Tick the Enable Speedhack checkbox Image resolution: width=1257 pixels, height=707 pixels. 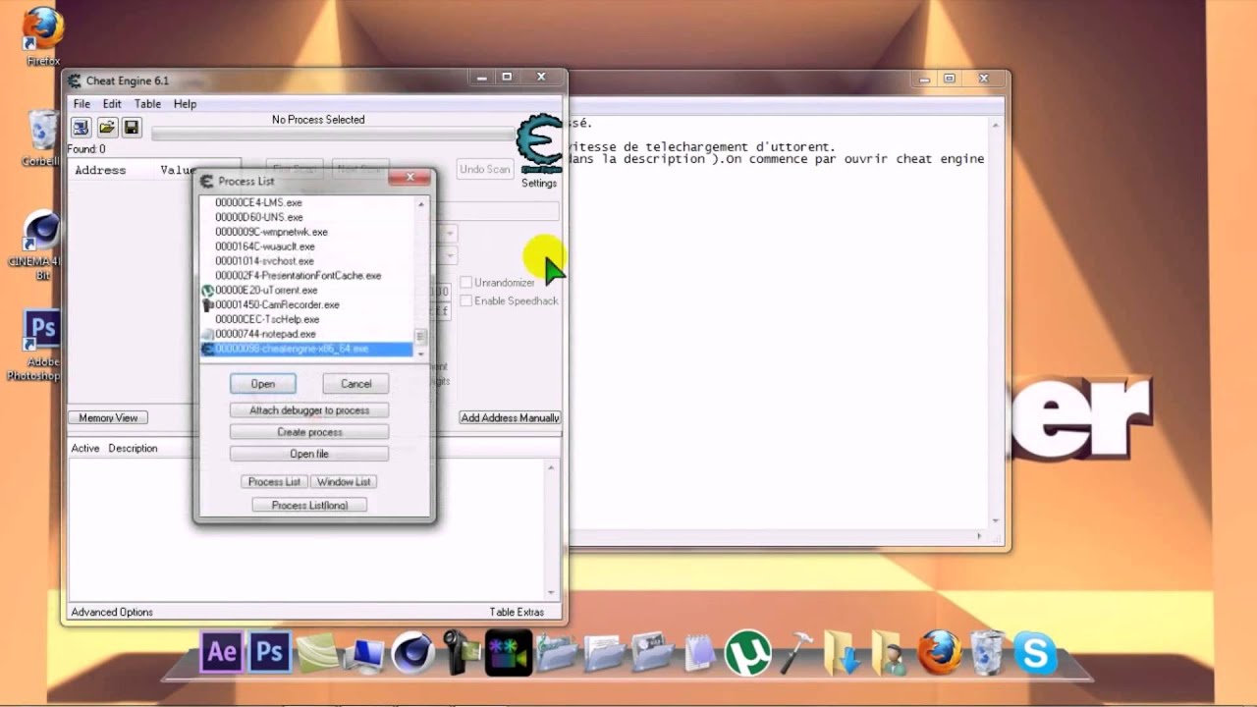pyautogui.click(x=466, y=300)
